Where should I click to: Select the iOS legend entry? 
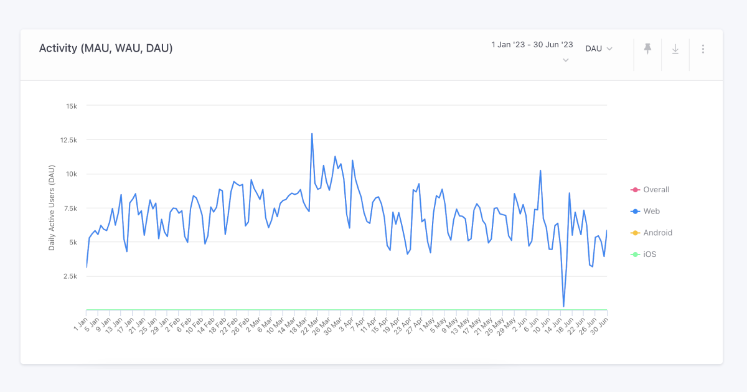tap(647, 254)
